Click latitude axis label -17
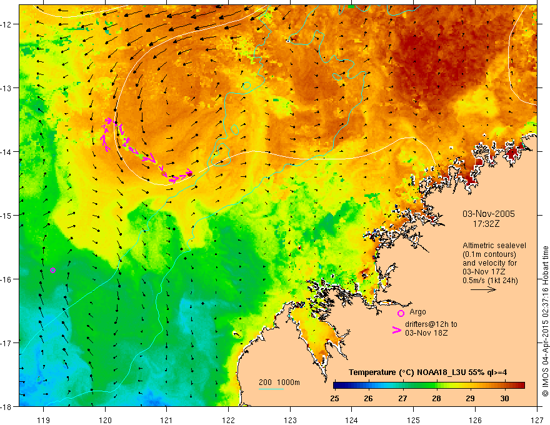The height and width of the screenshot is (425, 550). click(x=6, y=343)
